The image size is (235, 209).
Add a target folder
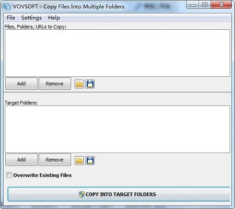point(21,160)
